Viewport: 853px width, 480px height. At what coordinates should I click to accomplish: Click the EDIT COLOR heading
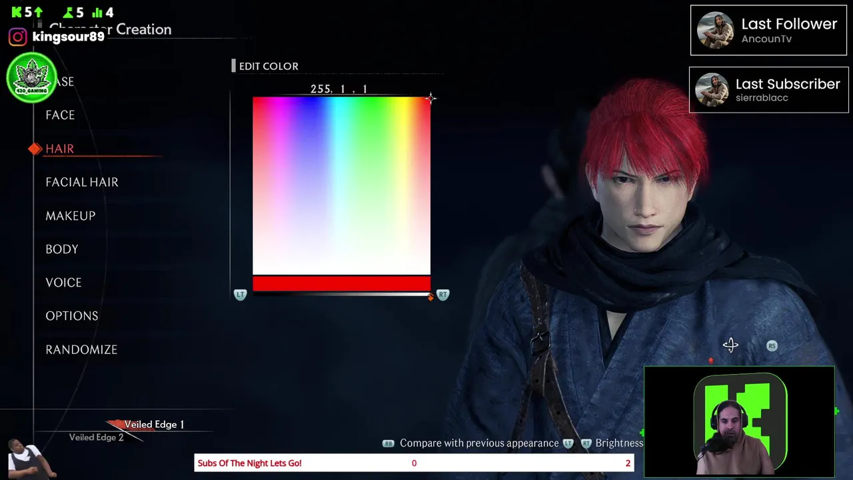(x=269, y=66)
